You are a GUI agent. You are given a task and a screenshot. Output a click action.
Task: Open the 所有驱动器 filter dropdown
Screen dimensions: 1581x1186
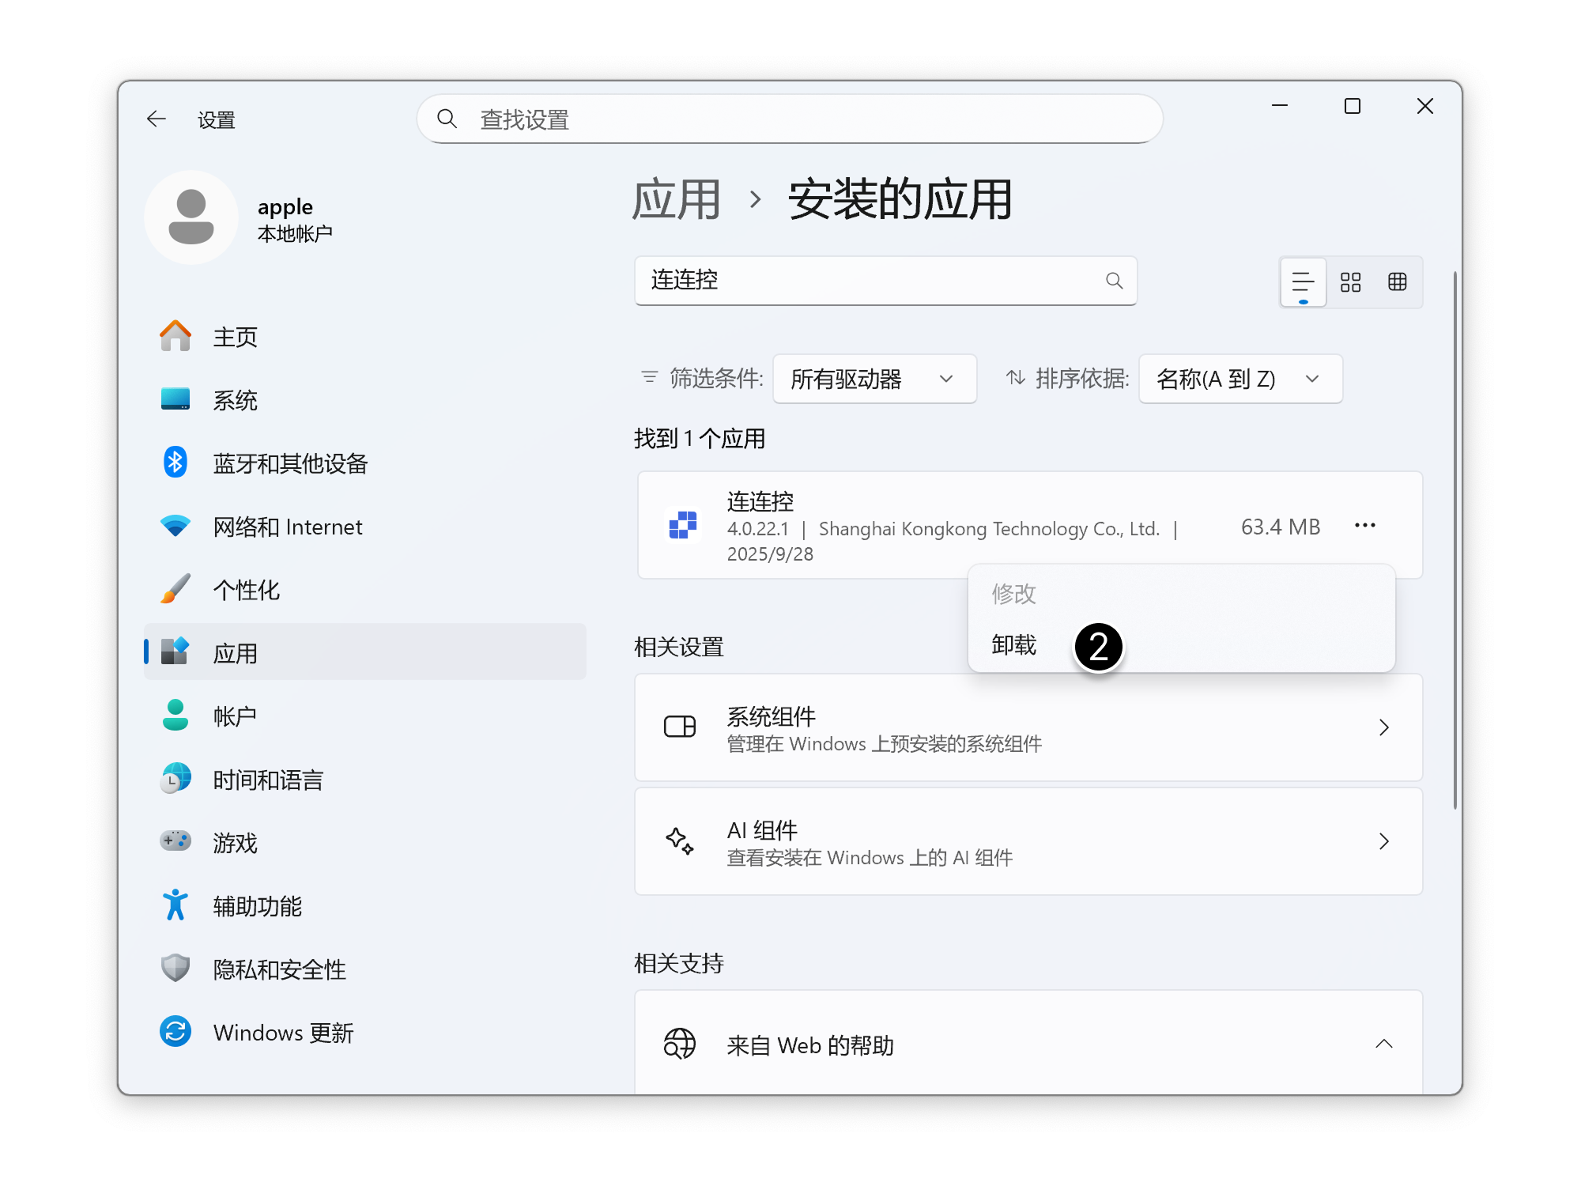[874, 379]
